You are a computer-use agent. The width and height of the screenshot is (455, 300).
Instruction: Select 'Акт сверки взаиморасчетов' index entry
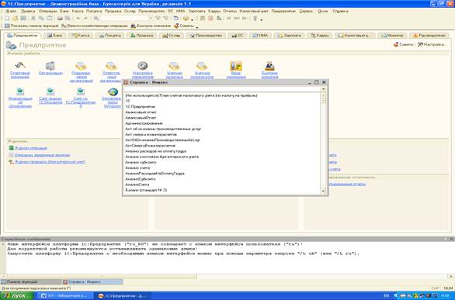[151, 134]
